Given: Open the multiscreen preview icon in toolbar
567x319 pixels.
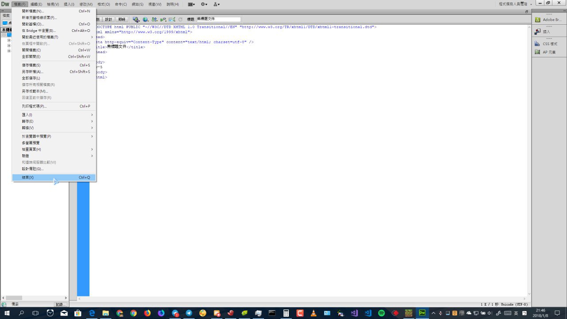Looking at the screenshot, I should [136, 19].
